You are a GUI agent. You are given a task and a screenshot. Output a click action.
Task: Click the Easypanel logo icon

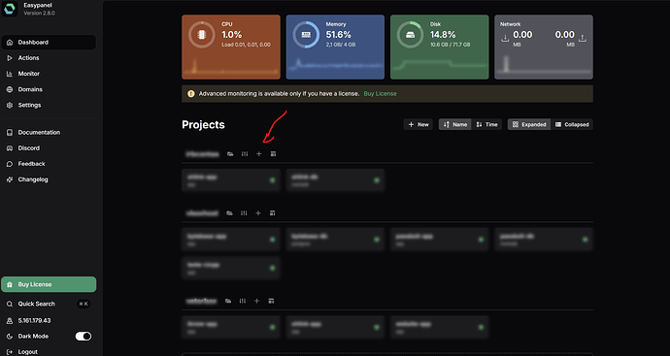(10, 9)
